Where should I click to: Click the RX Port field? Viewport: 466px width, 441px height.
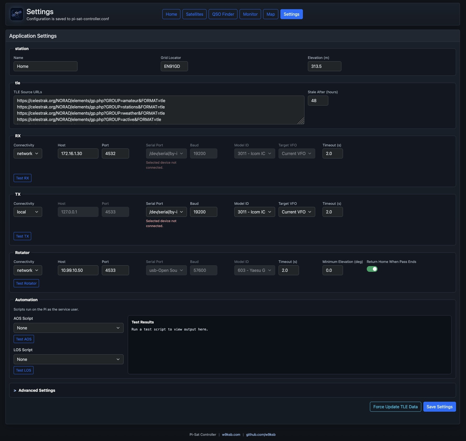pyautogui.click(x=115, y=153)
